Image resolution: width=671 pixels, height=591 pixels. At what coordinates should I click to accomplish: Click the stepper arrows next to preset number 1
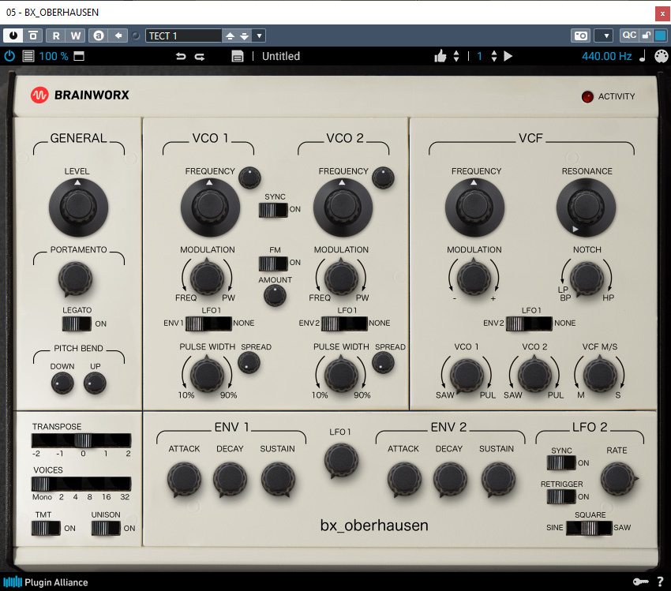coord(494,56)
